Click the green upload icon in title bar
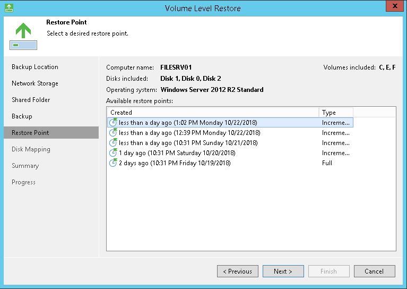 click(9, 8)
